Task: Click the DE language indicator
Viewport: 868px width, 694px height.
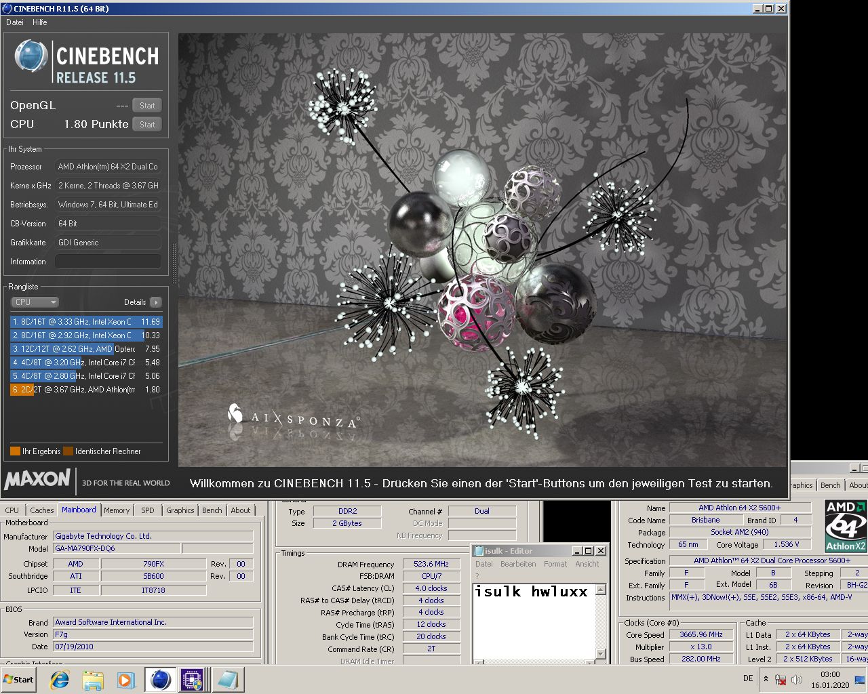Action: click(x=748, y=678)
